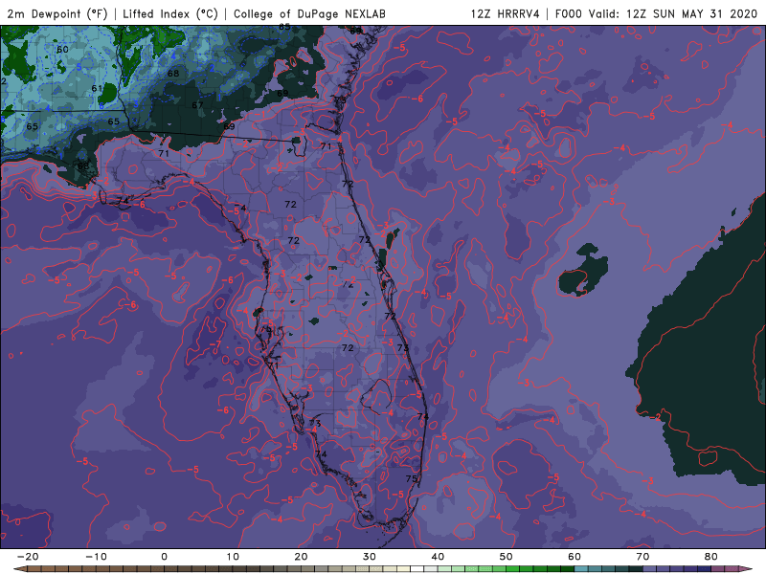Image resolution: width=766 pixels, height=574 pixels.
Task: Click the "2m Dewpoint (°F)" title text
Action: click(x=57, y=13)
